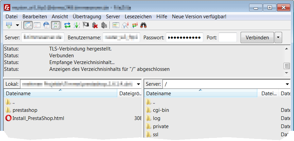The height and width of the screenshot is (141, 294).
Task: Maximize the FileZilla window
Action: coord(270,8)
